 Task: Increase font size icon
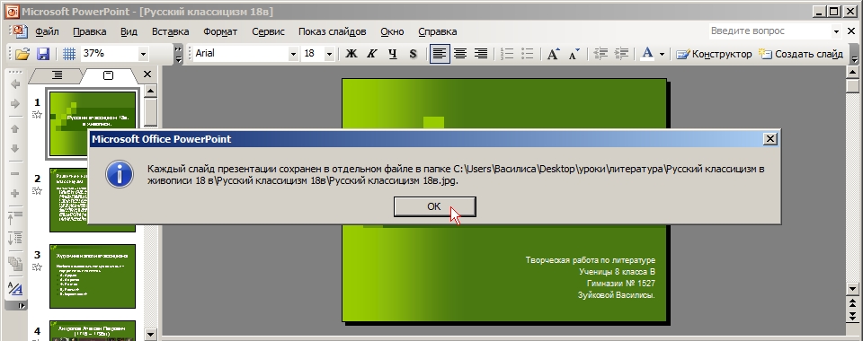tap(553, 54)
